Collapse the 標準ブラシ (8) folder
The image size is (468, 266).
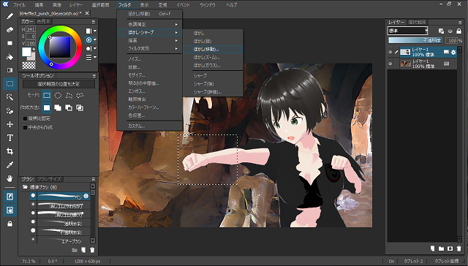25,187
